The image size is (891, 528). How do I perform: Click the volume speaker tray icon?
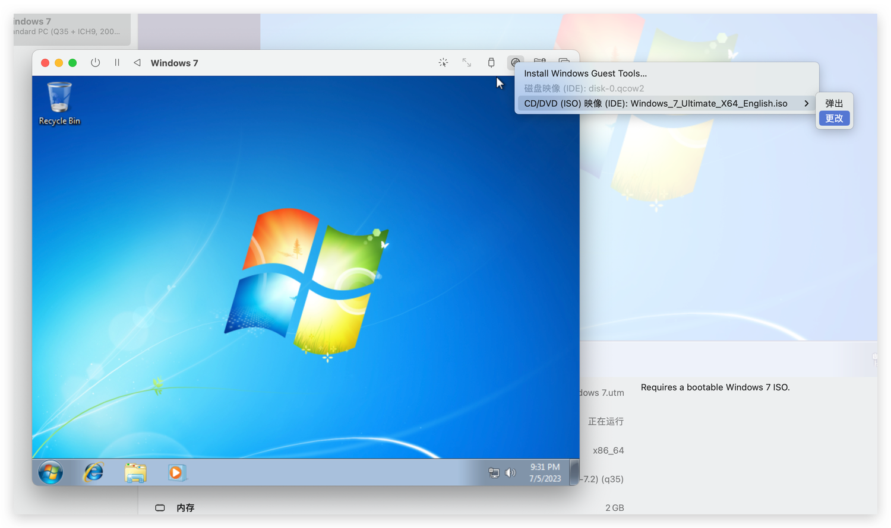click(510, 473)
